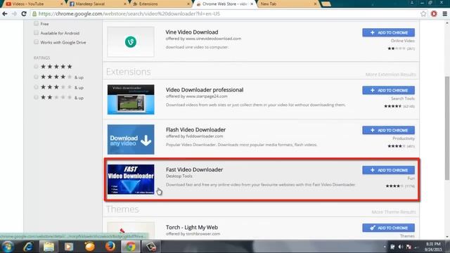Viewport: 450px width, 253px height.
Task: Open the Vine logo thumbnail
Action: tap(131, 42)
